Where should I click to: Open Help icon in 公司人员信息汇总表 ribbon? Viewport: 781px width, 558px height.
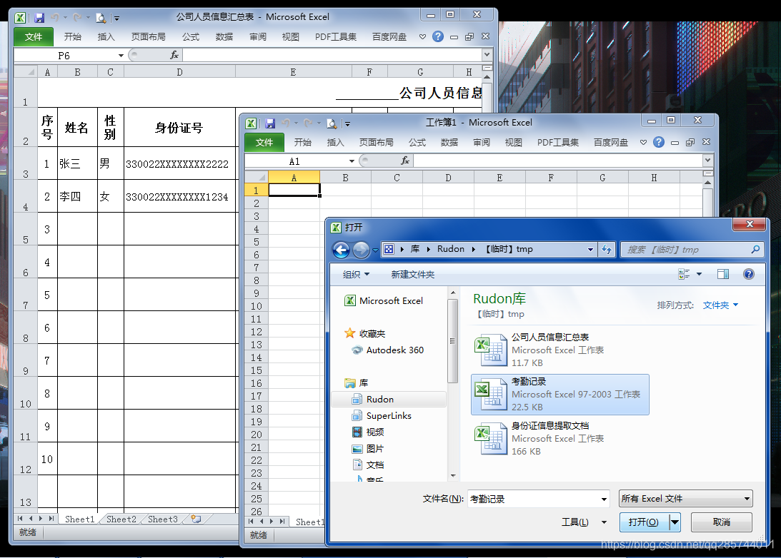438,36
